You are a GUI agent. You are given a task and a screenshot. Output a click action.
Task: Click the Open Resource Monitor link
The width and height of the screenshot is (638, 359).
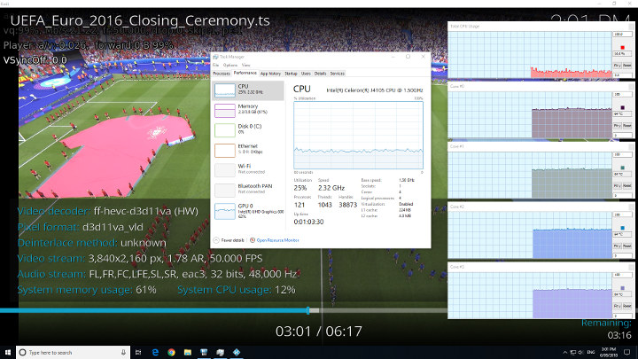(278, 240)
